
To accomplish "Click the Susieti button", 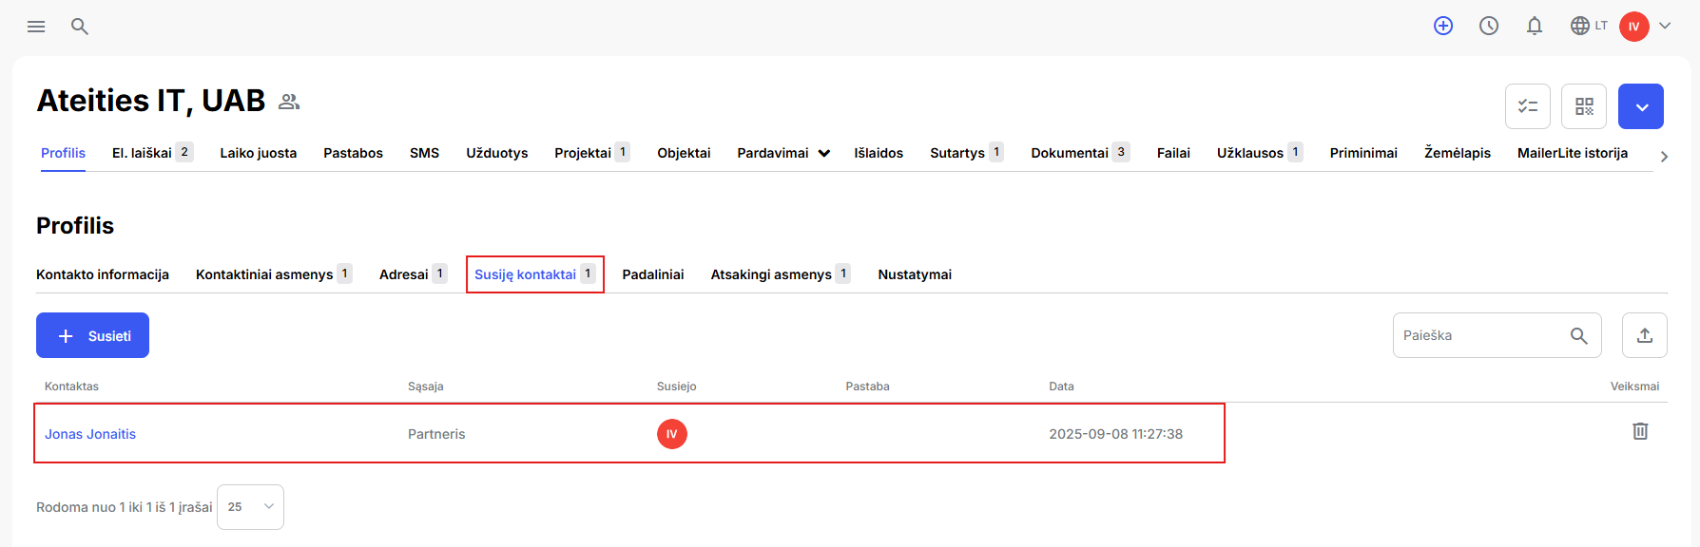I will 92,335.
